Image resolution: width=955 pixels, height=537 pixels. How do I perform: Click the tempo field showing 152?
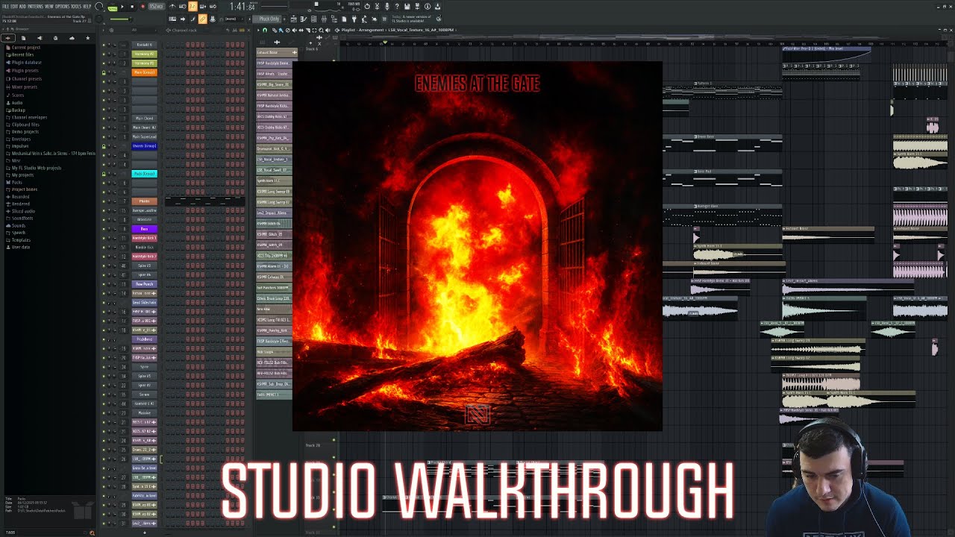point(156,7)
